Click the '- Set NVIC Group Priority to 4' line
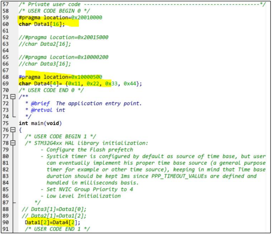Image resolution: width=272 pixels, height=235 pixels. click(x=87, y=189)
